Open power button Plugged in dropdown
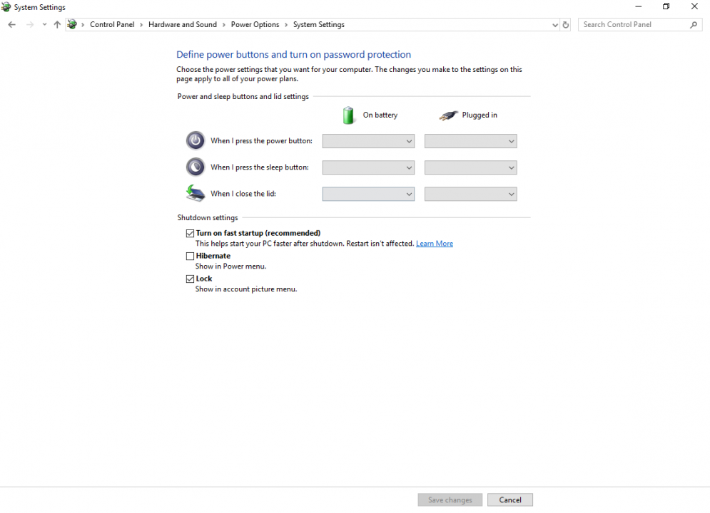Viewport: 710px width, 513px height. click(x=471, y=141)
